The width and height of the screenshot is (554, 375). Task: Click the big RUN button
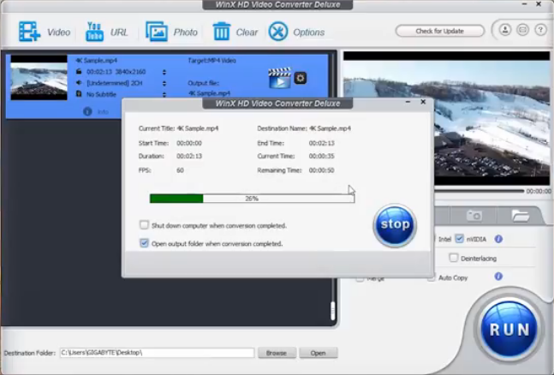(509, 329)
